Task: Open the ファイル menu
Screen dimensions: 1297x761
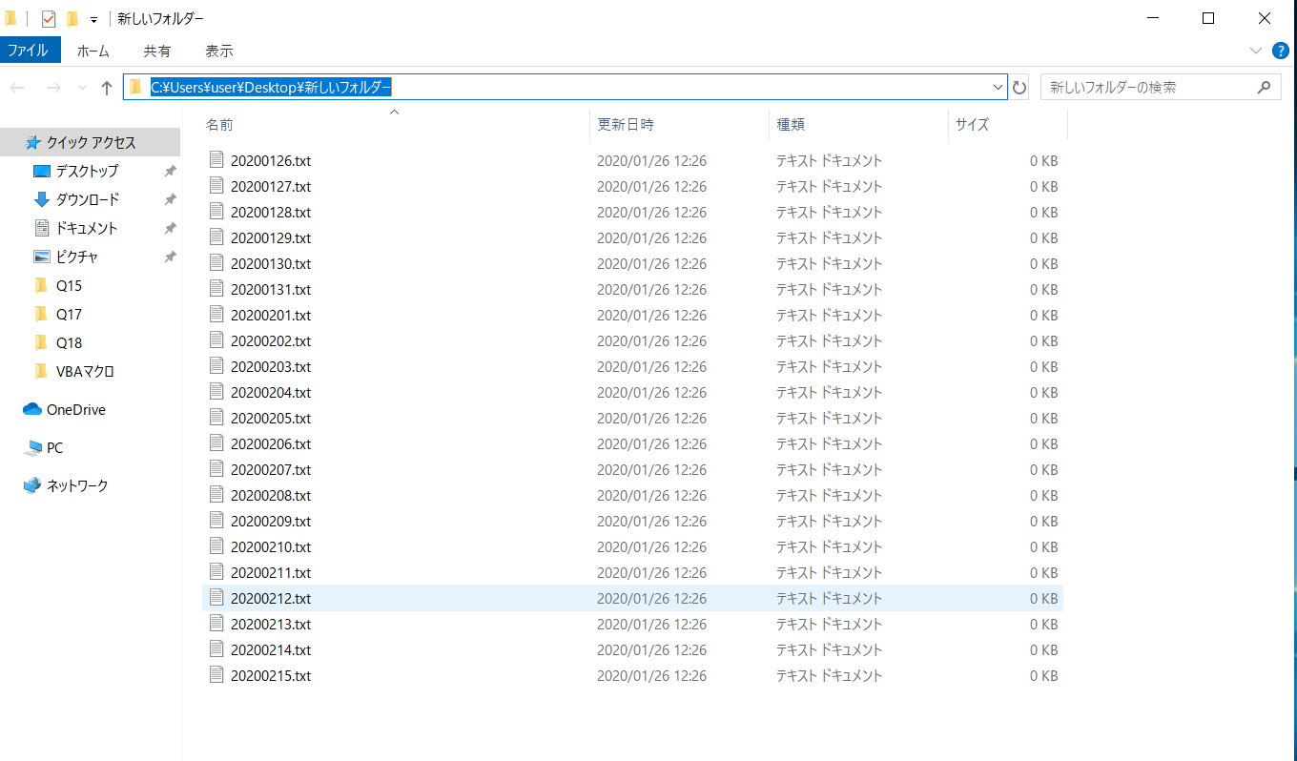Action: coord(31,51)
